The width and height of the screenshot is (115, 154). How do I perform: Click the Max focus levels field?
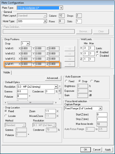[x=102, y=124]
